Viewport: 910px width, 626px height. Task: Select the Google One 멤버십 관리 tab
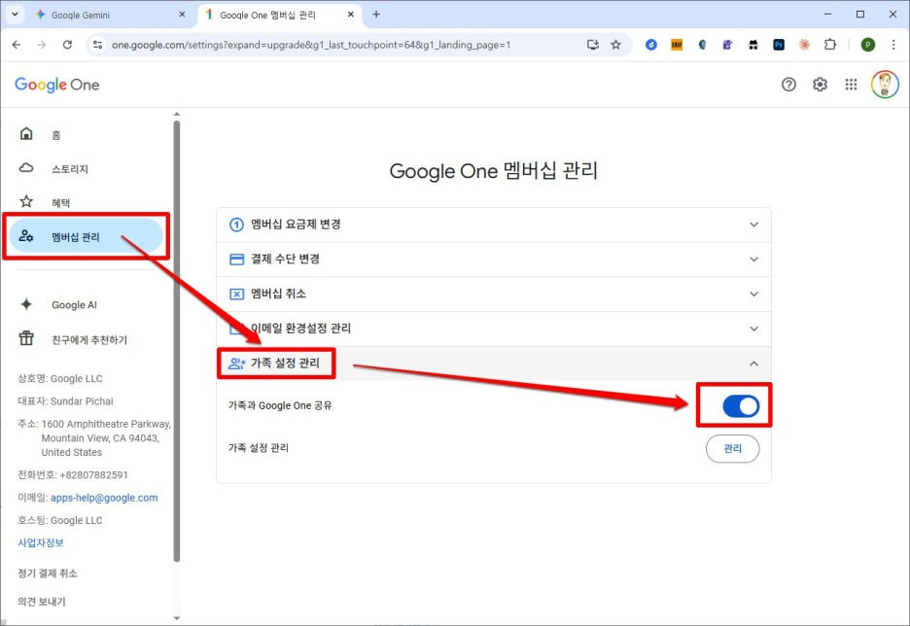[280, 15]
